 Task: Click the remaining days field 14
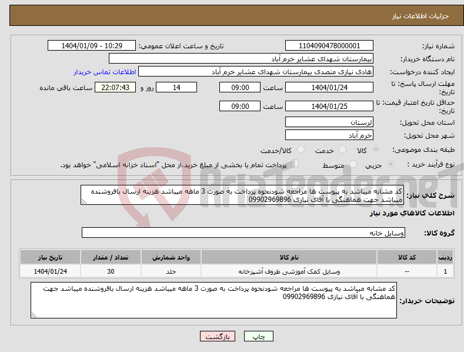176,87
